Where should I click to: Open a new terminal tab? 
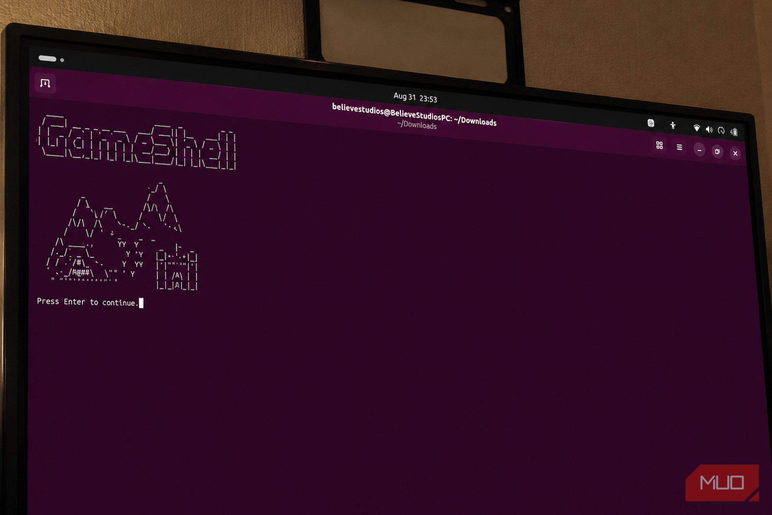tap(45, 83)
